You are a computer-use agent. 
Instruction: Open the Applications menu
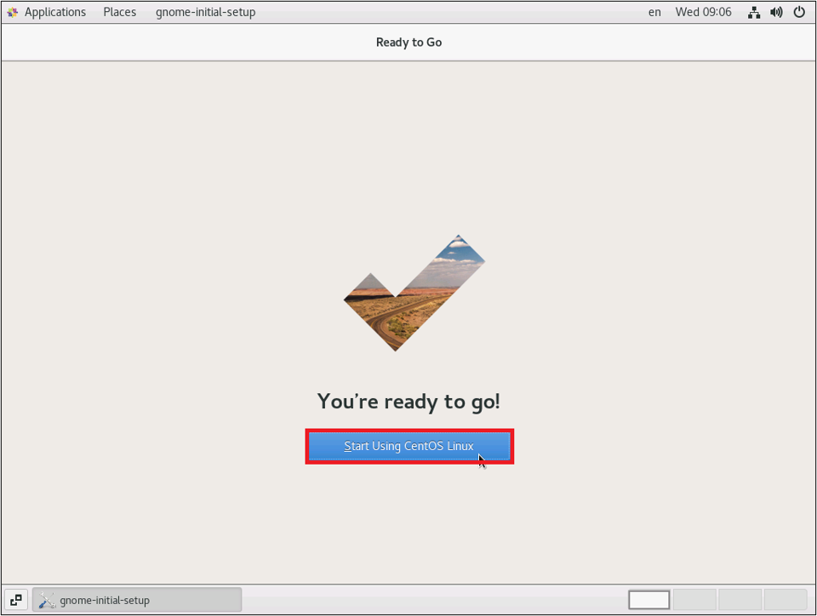pos(54,12)
